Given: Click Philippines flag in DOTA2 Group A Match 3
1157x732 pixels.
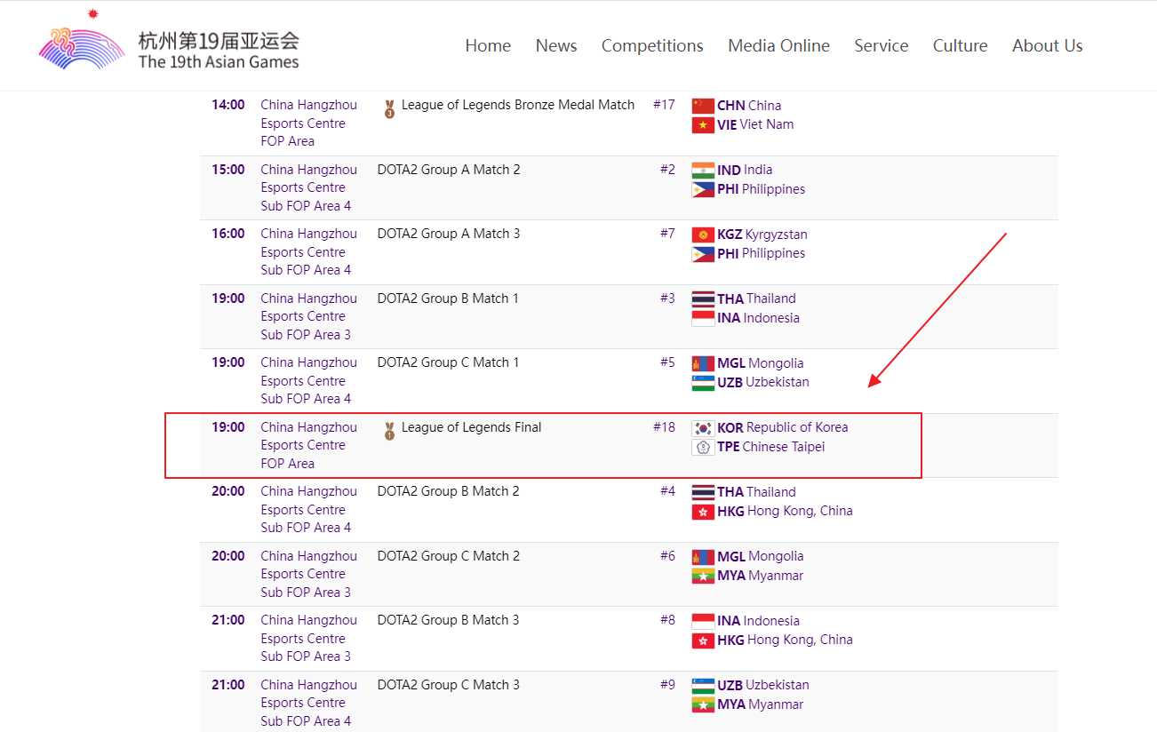Looking at the screenshot, I should (x=703, y=254).
